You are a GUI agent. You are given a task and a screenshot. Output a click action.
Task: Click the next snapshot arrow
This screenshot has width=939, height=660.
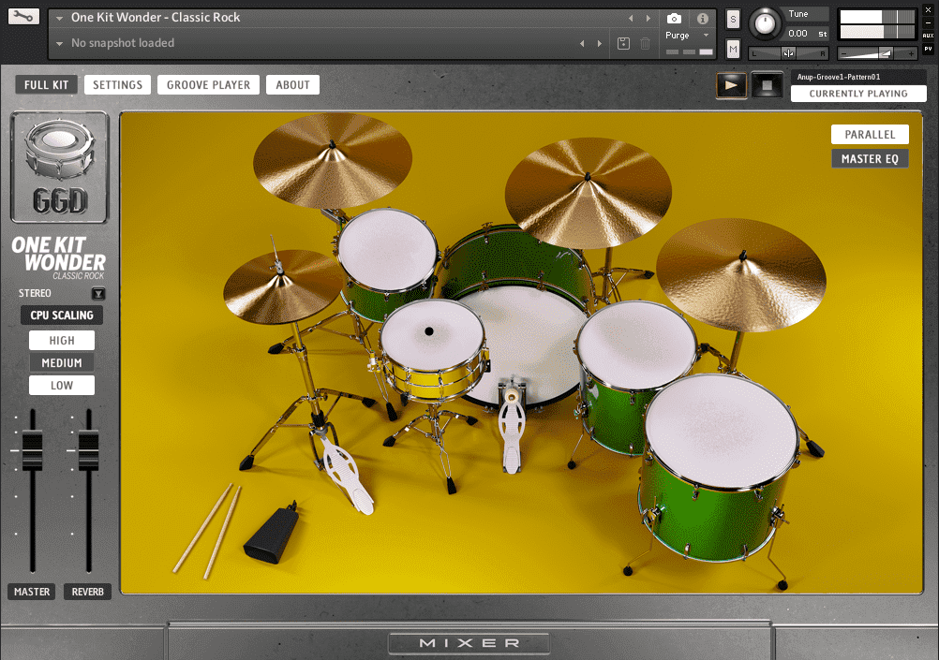coord(601,43)
